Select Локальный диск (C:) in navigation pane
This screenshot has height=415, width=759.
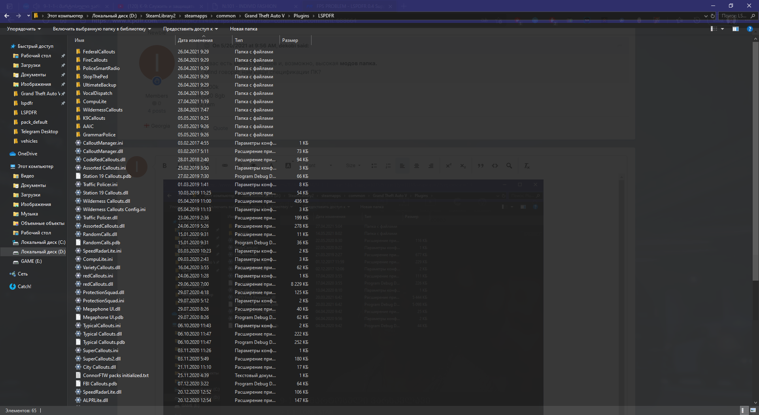[x=43, y=242]
